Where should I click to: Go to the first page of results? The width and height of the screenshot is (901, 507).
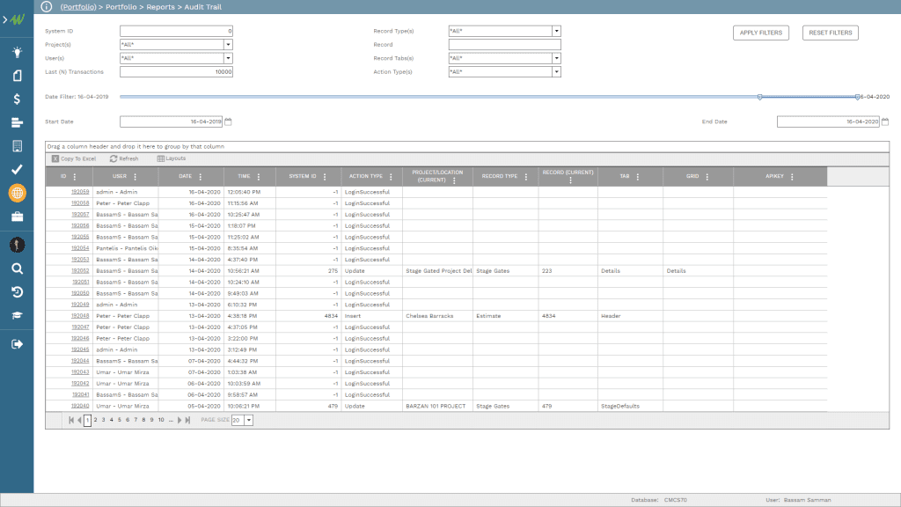(71, 420)
